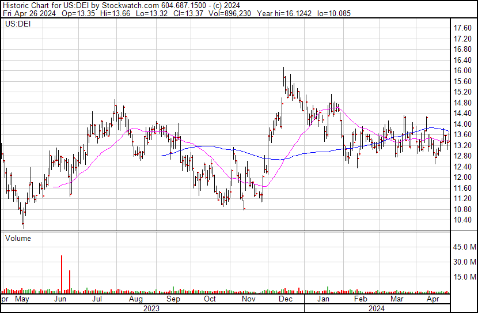Image resolution: width=478 pixels, height=313 pixels.
Task: Click the 'Dec' month label on time axis
Action: point(286,299)
